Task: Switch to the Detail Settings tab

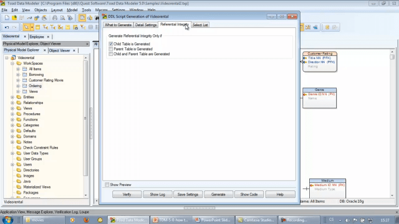Action: click(x=146, y=25)
